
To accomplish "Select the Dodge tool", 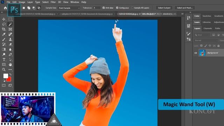I will 4,55.
